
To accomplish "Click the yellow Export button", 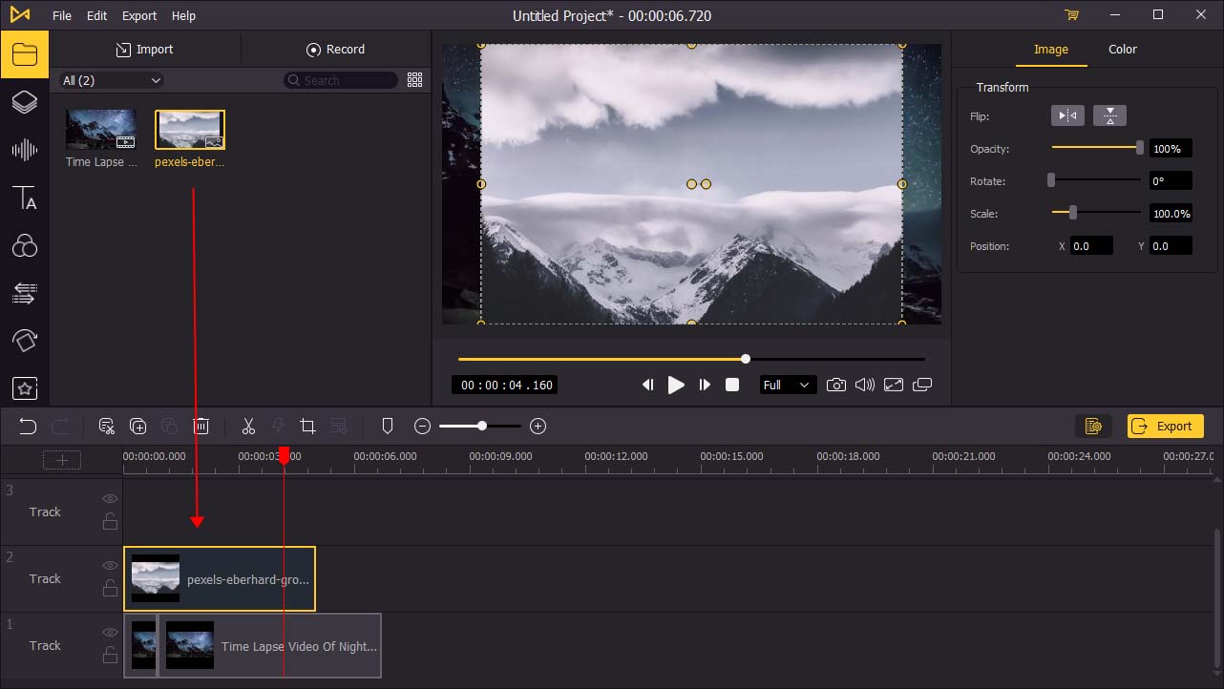I will point(1166,427).
